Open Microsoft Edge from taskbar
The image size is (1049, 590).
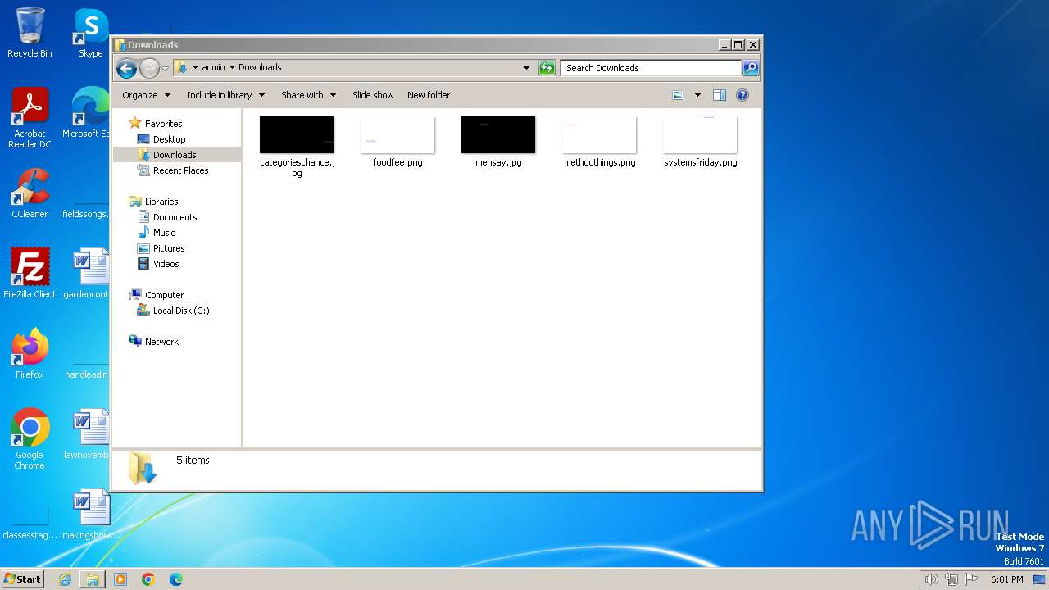(176, 579)
